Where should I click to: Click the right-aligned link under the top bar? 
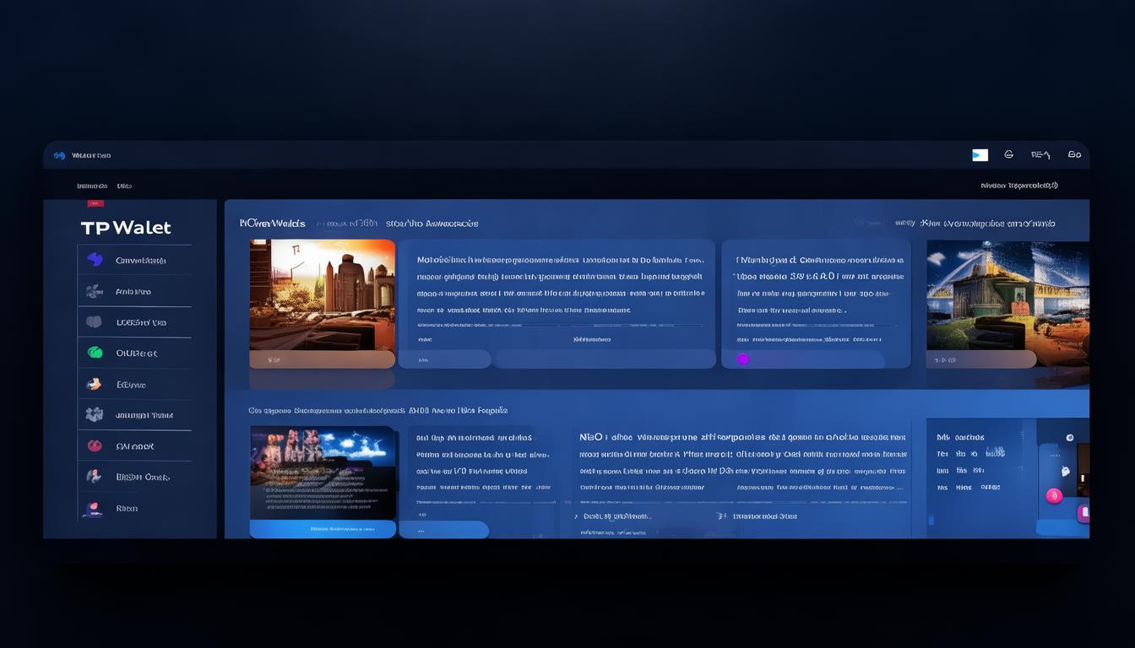[x=1019, y=186]
